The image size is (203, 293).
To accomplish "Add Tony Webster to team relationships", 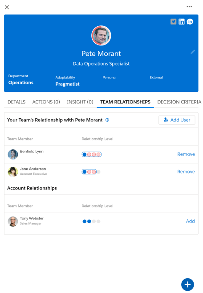I will pos(191,221).
